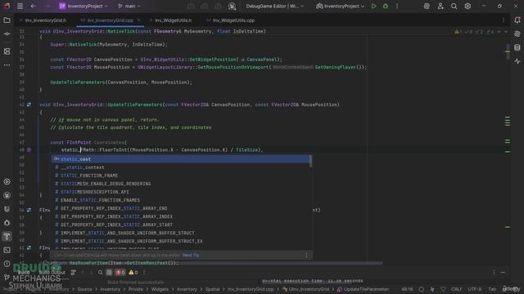Click the Widgets breadcrumb
Screen dimensions: 524x294
(160, 289)
